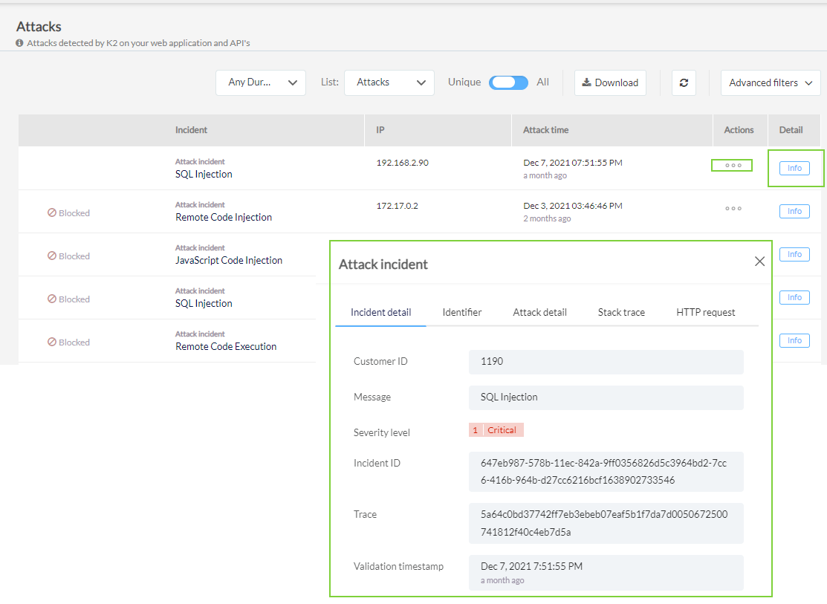Click Blocked icon on Remote Code Execution row
The width and height of the screenshot is (827, 604).
click(x=52, y=342)
